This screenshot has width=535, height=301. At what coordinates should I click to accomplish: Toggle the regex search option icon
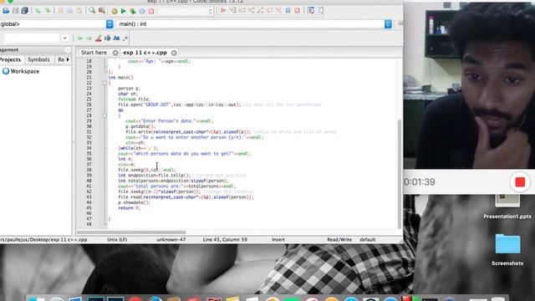click(x=125, y=38)
